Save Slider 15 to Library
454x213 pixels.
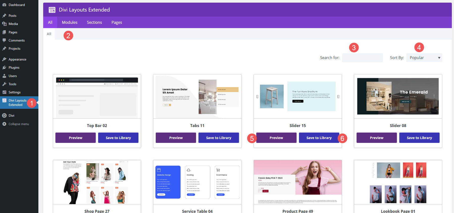pyautogui.click(x=319, y=138)
